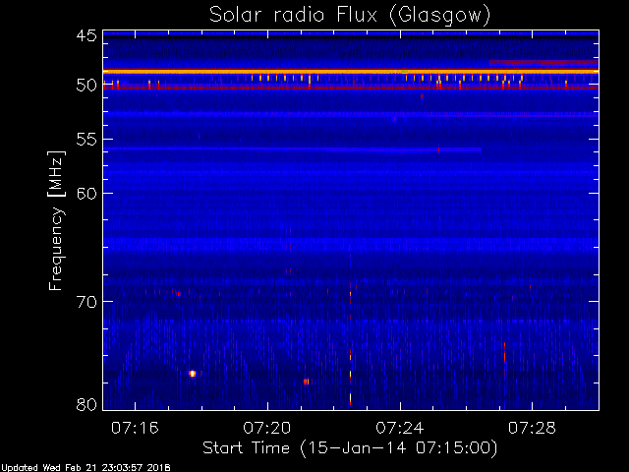Viewport: 629px width, 472px height.
Task: Click the '60' frequency tick label
Action: pos(86,193)
